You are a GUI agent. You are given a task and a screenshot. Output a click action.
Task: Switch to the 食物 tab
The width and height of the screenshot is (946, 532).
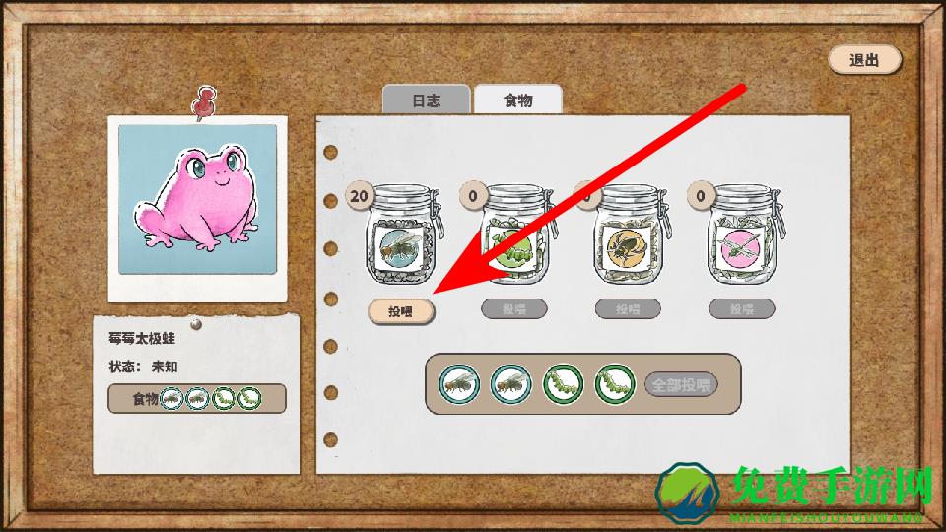coord(518,100)
